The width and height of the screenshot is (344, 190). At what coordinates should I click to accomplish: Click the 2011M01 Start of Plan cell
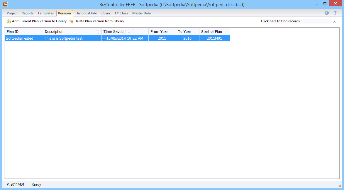tap(215, 38)
